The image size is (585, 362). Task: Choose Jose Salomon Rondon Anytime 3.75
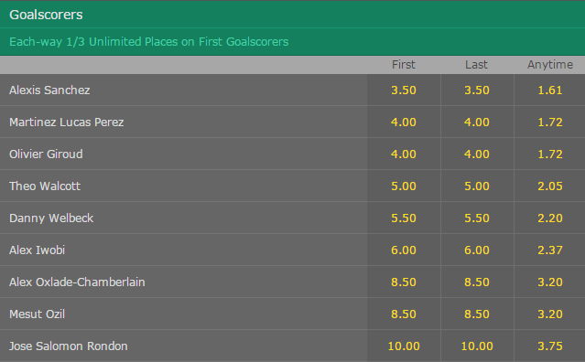[x=550, y=346]
